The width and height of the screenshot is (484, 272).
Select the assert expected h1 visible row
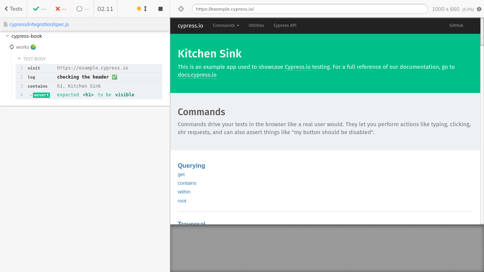[89, 95]
